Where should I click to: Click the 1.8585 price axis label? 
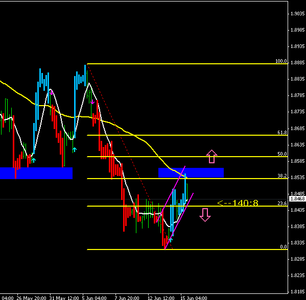click(298, 161)
